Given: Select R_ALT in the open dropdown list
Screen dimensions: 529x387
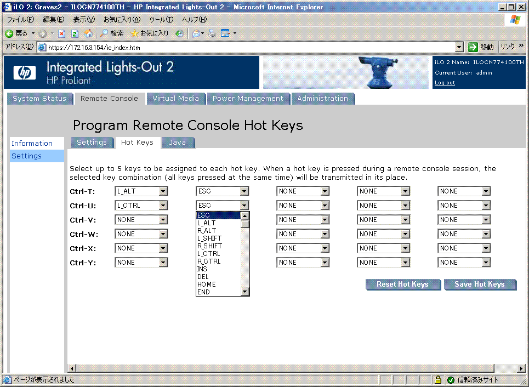Looking at the screenshot, I should [219, 231].
